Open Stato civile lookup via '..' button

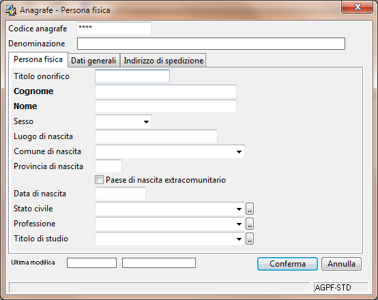click(x=250, y=209)
